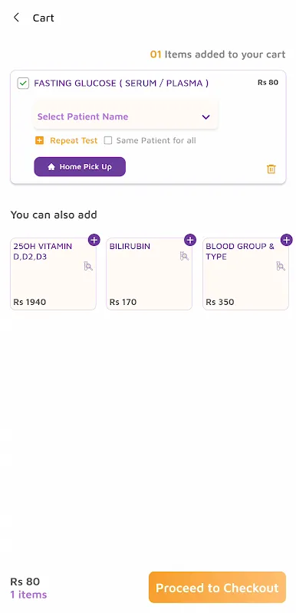Enable Same Patient for all checkbox

click(x=108, y=141)
